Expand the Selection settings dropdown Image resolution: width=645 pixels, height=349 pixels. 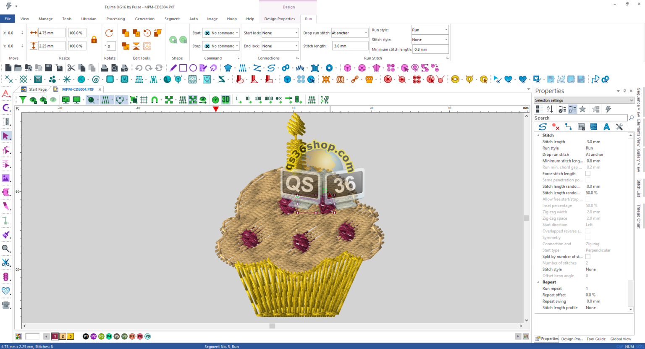coord(631,100)
